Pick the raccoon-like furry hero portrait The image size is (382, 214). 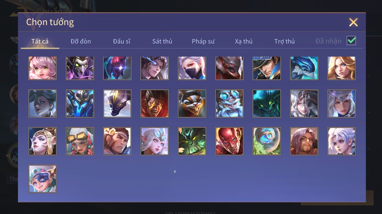point(192,103)
